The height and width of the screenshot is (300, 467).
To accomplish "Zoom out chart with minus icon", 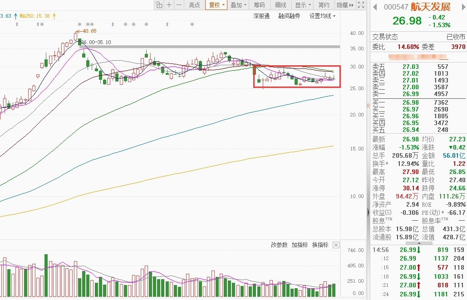I will click(x=179, y=5).
